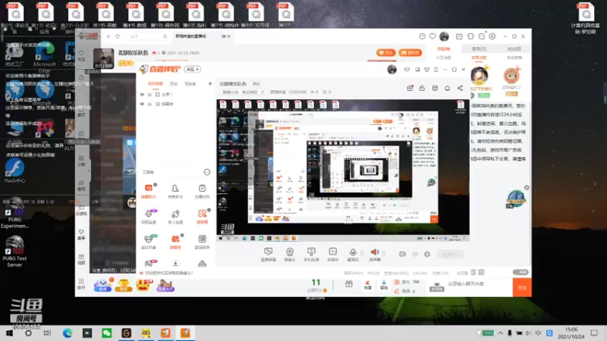Click the orange send button in chat
This screenshot has height=341, width=607.
pyautogui.click(x=522, y=288)
